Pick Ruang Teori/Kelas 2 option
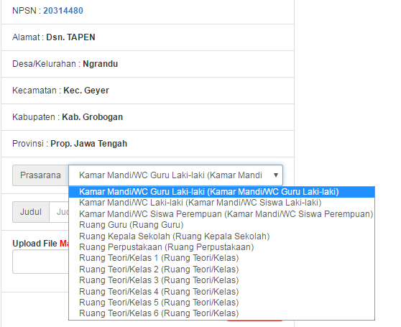This screenshot has height=327, width=401. point(222,270)
